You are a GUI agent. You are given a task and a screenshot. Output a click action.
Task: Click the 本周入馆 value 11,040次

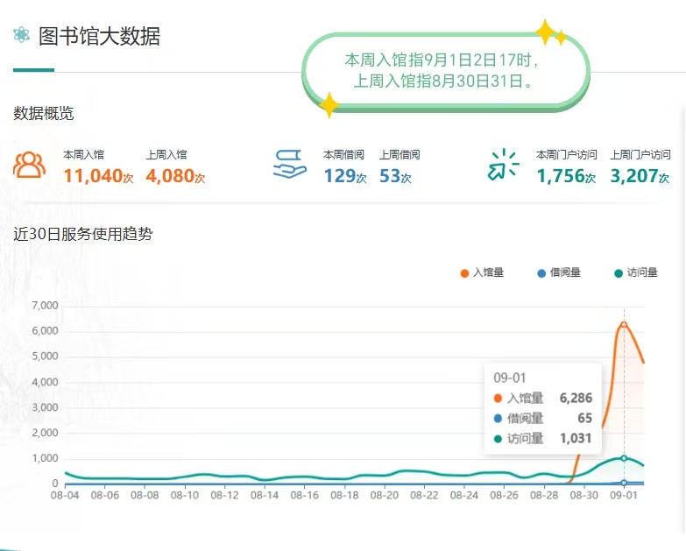[x=98, y=176]
